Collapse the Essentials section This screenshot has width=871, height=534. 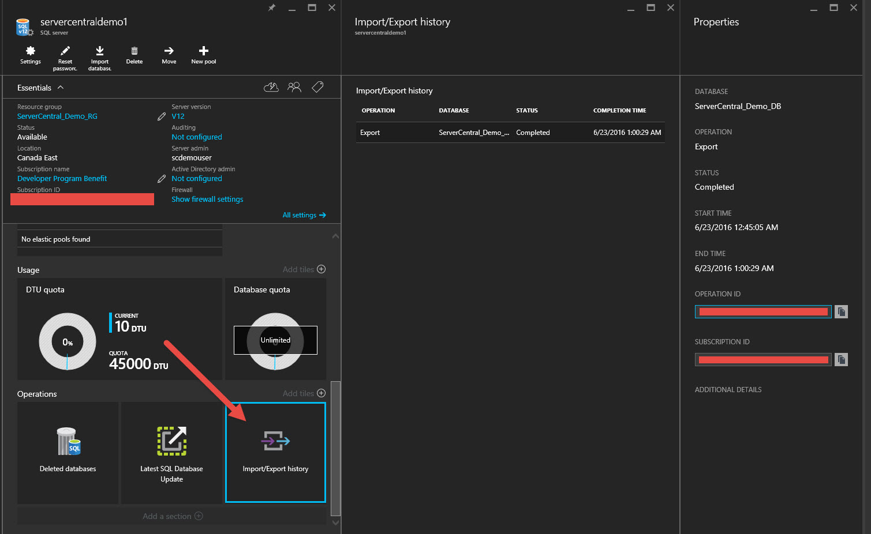[61, 88]
